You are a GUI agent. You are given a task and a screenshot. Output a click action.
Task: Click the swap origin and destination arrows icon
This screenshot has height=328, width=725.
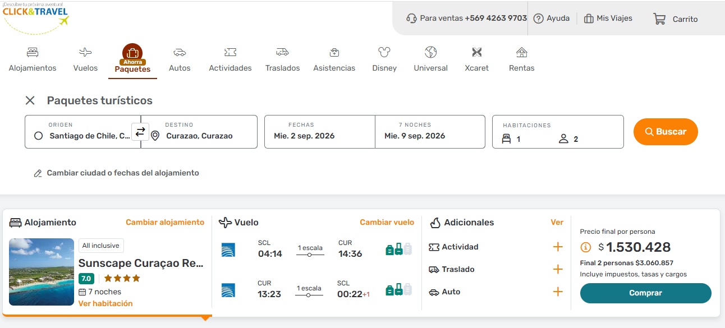pos(140,132)
